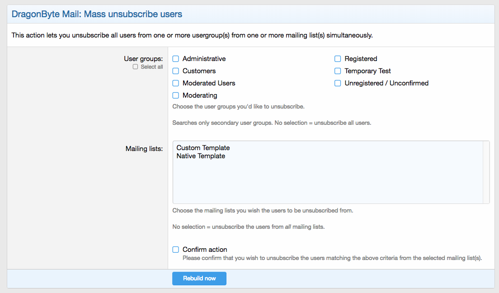The height and width of the screenshot is (293, 499).
Task: Enable the Moderated Users checkbox
Action: pyautogui.click(x=176, y=83)
